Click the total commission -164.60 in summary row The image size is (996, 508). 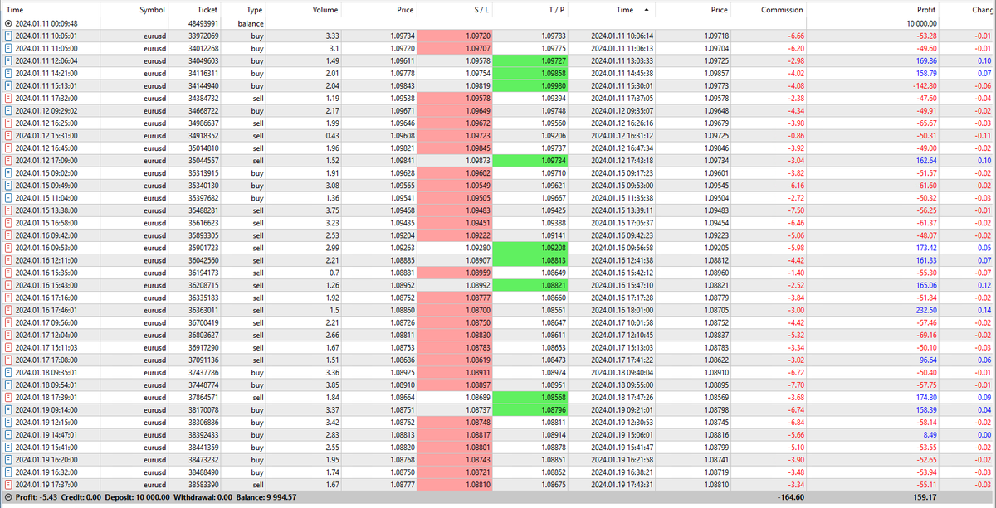pos(791,497)
